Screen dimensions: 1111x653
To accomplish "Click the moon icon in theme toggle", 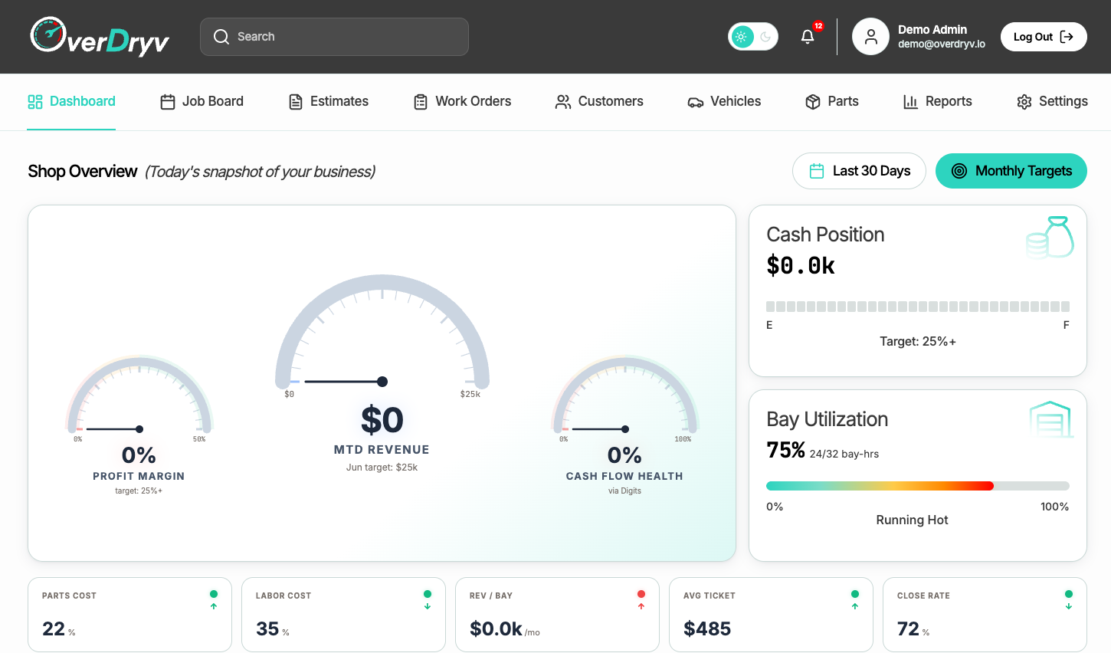I will pos(765,37).
